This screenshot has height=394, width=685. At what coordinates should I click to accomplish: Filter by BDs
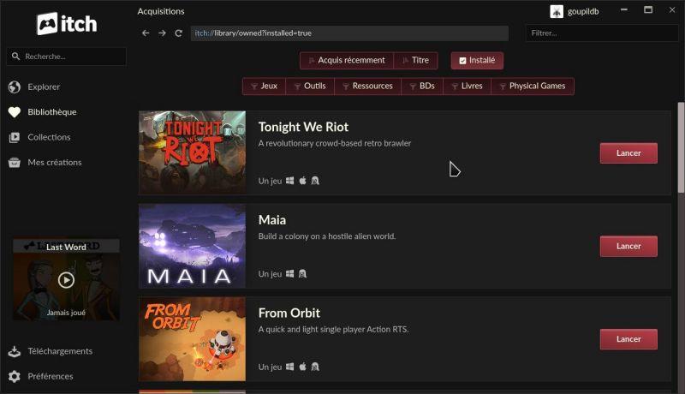coord(422,86)
